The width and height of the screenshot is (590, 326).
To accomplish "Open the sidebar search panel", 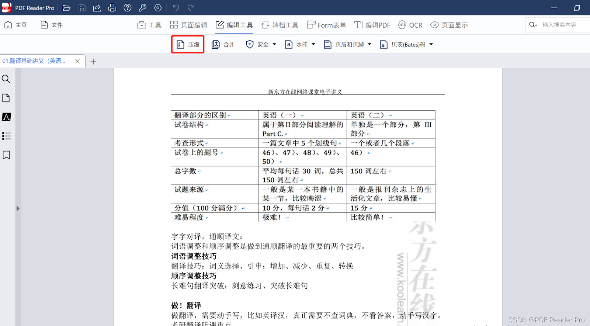I will [x=6, y=79].
